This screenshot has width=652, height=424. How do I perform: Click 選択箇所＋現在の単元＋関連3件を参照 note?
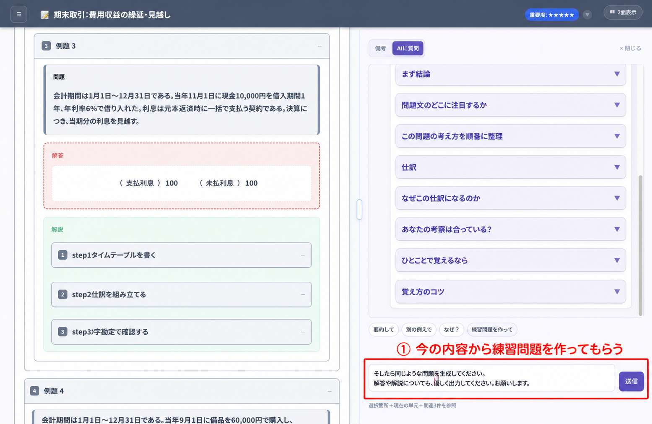point(412,406)
